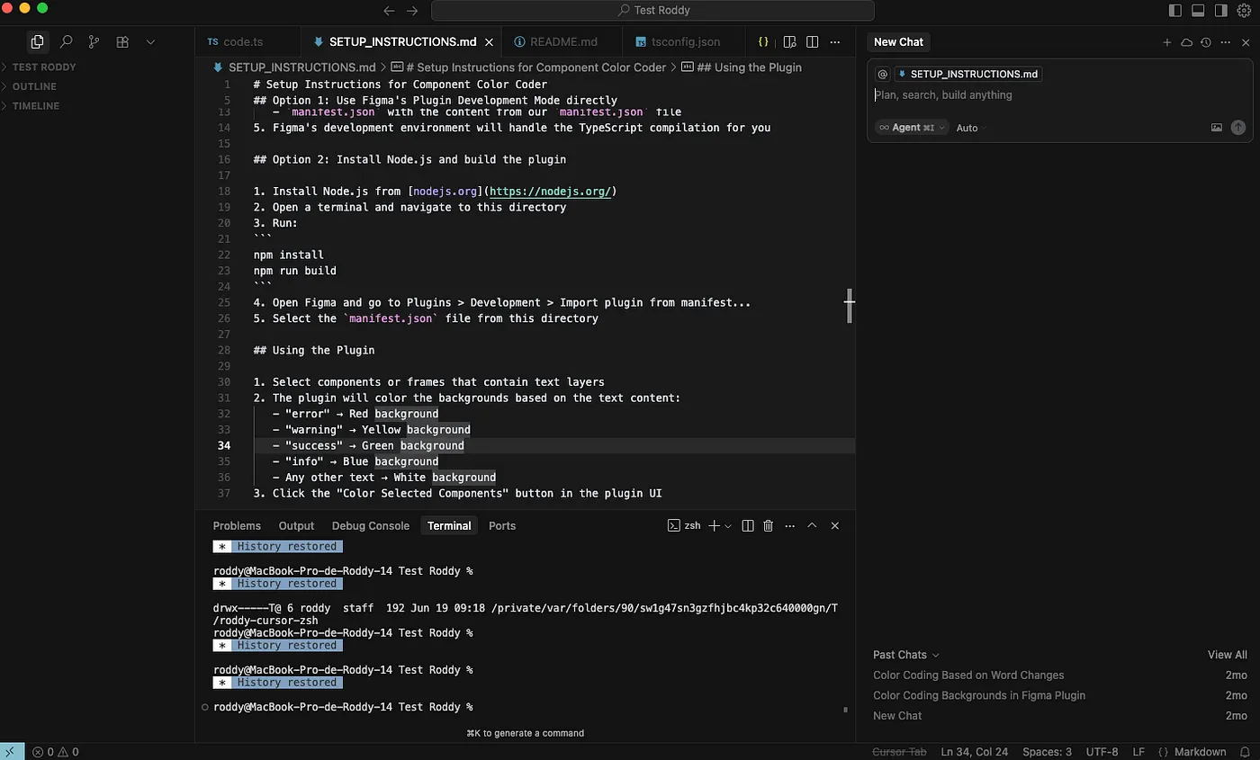Go back with the left navigation arrow

click(389, 11)
